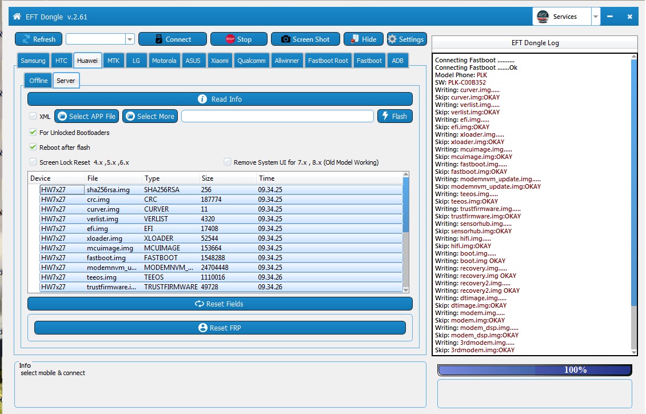This screenshot has height=414, width=646.
Task: Select the teeos.img file row
Action: point(221,277)
